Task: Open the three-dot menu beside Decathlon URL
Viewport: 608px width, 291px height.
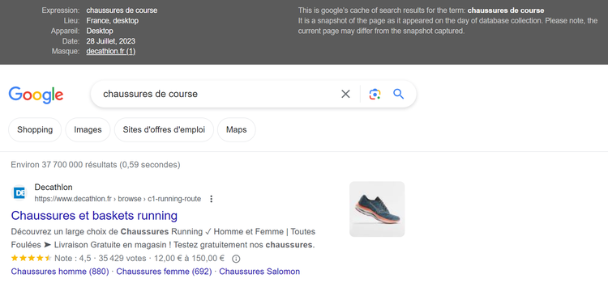Action: pyautogui.click(x=211, y=199)
